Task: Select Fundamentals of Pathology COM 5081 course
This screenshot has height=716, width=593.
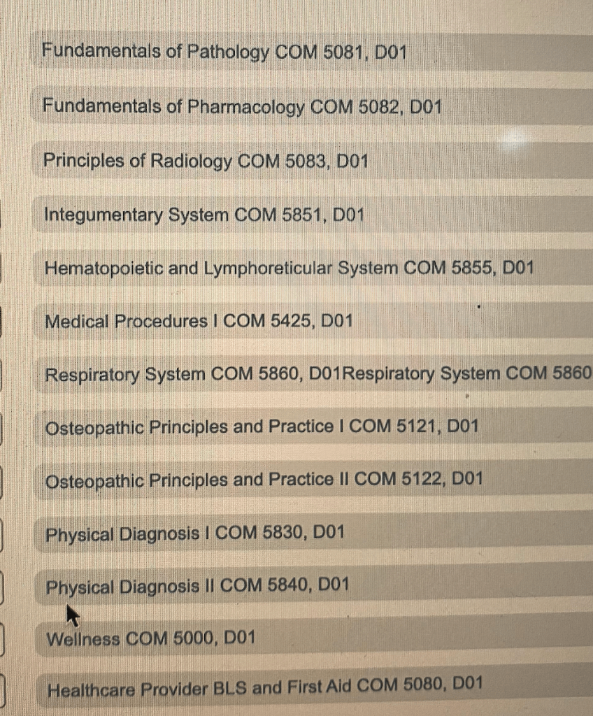Action: coord(224,52)
